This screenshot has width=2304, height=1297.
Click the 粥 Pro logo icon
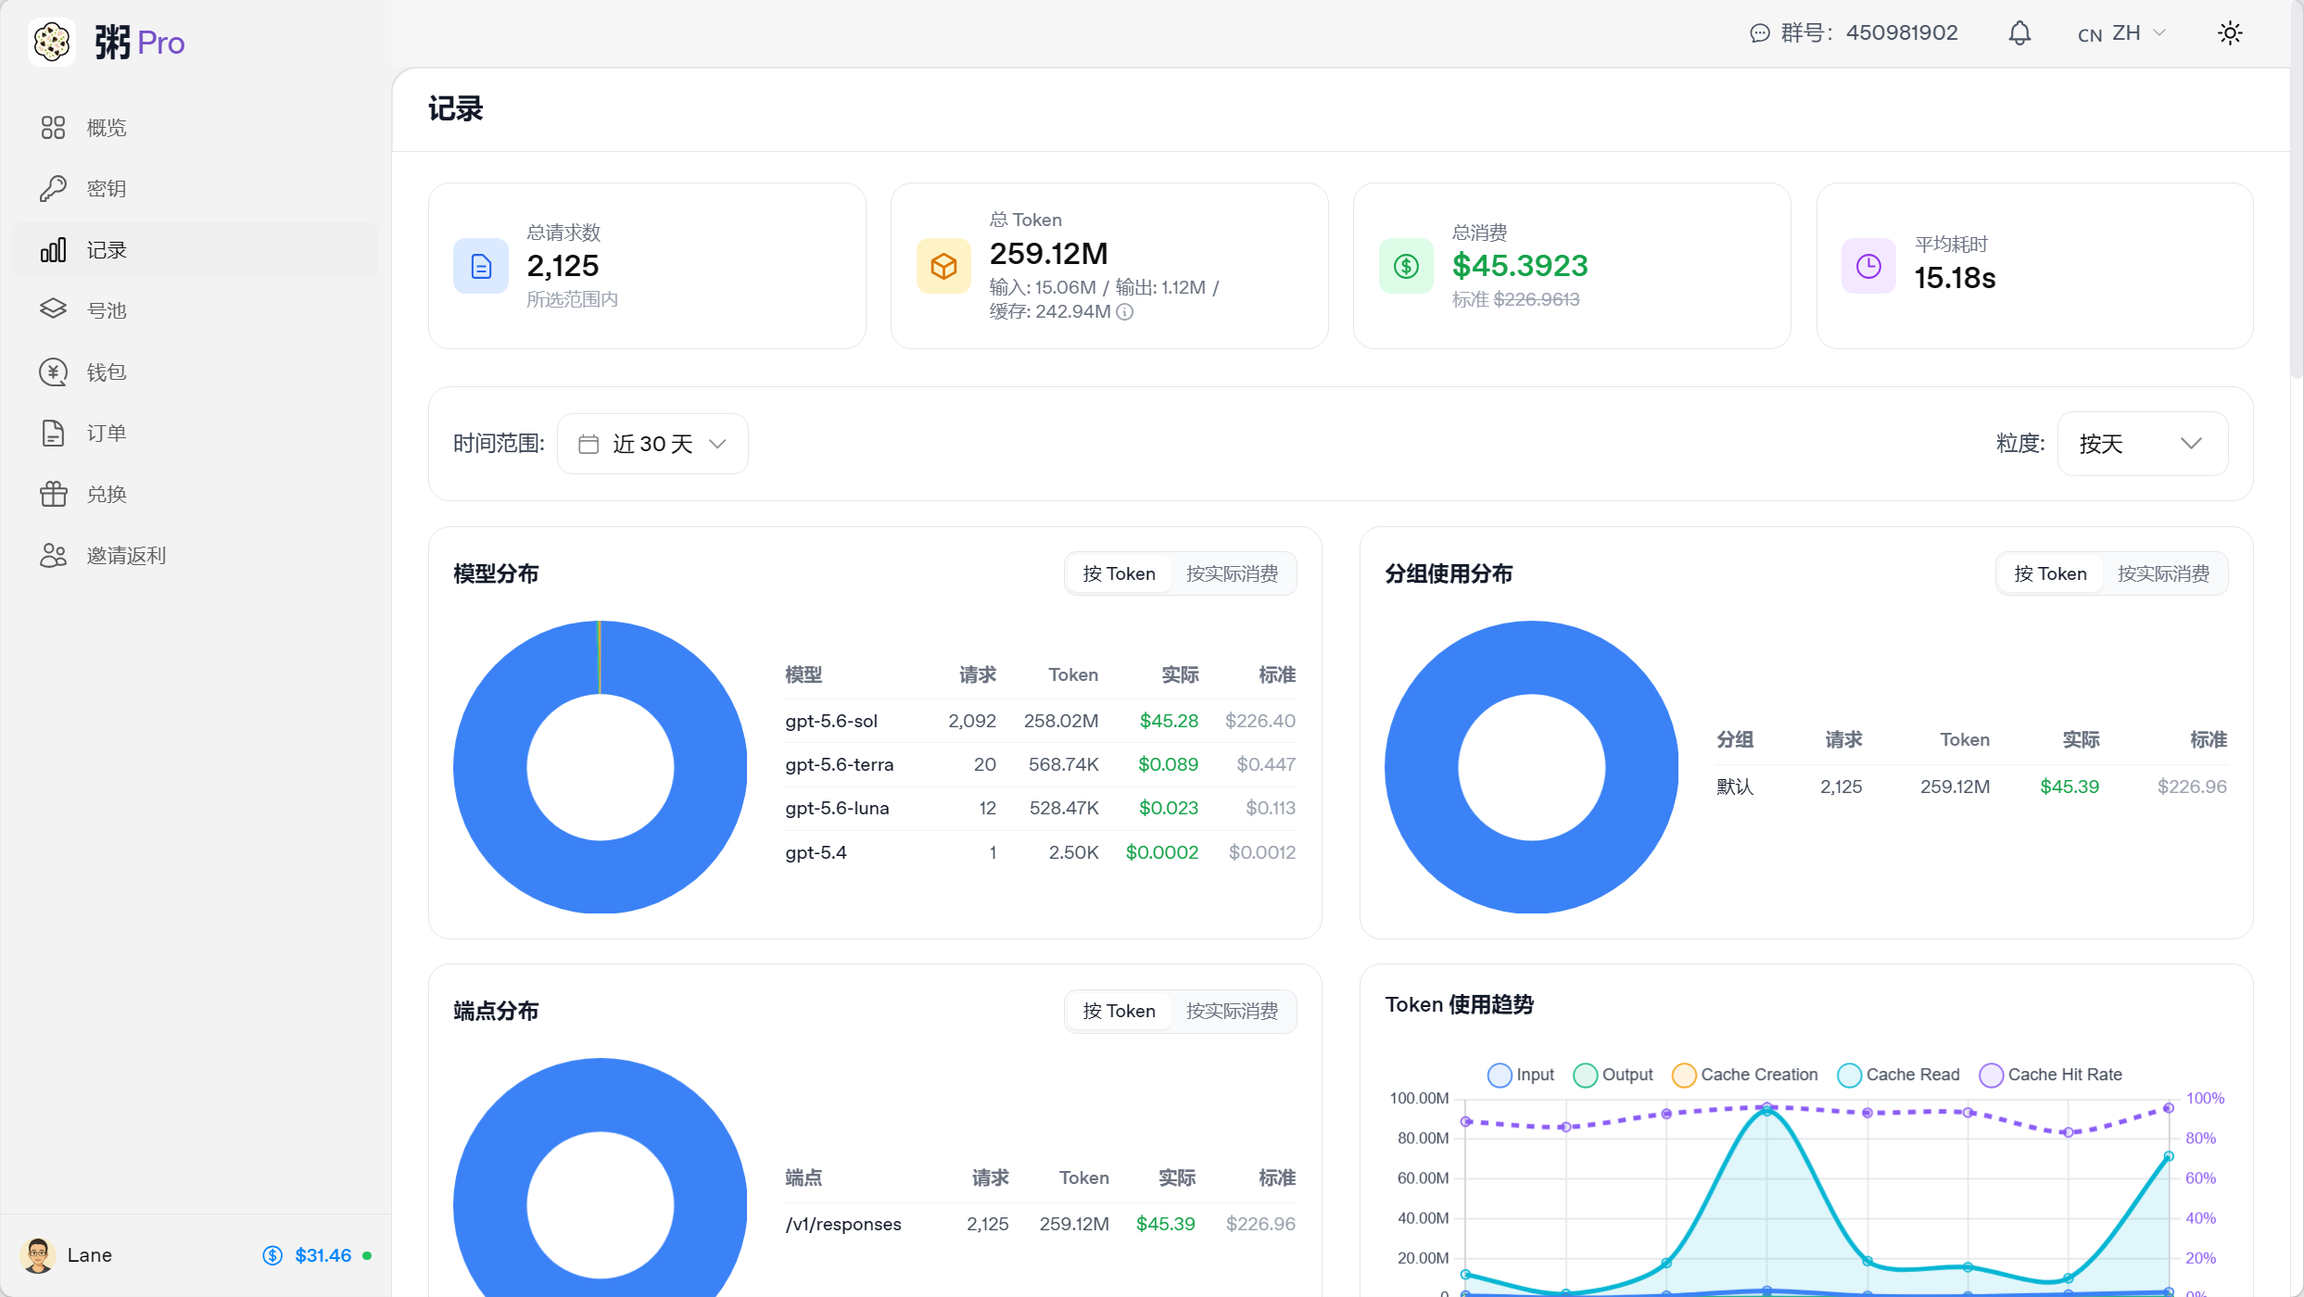tap(52, 43)
